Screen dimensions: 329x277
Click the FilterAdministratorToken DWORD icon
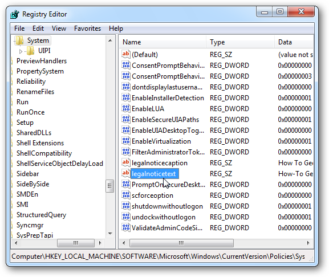pyautogui.click(x=125, y=152)
